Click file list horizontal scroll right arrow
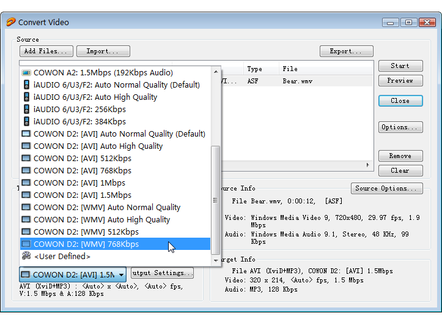Screen dimensions: 442x332 368,165
